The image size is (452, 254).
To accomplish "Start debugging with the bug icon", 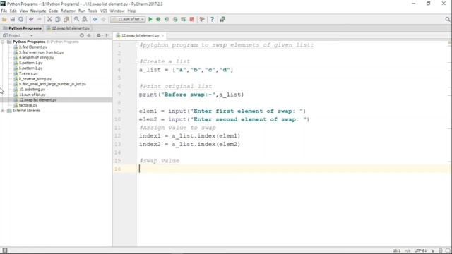I will (158, 19).
